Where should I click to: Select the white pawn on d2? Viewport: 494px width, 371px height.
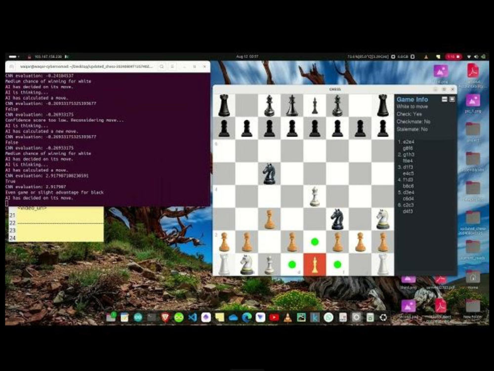[x=292, y=242]
